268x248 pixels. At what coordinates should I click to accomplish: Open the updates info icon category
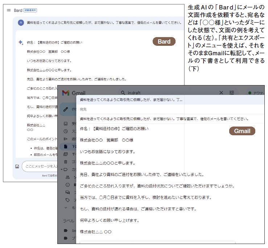click(68, 185)
